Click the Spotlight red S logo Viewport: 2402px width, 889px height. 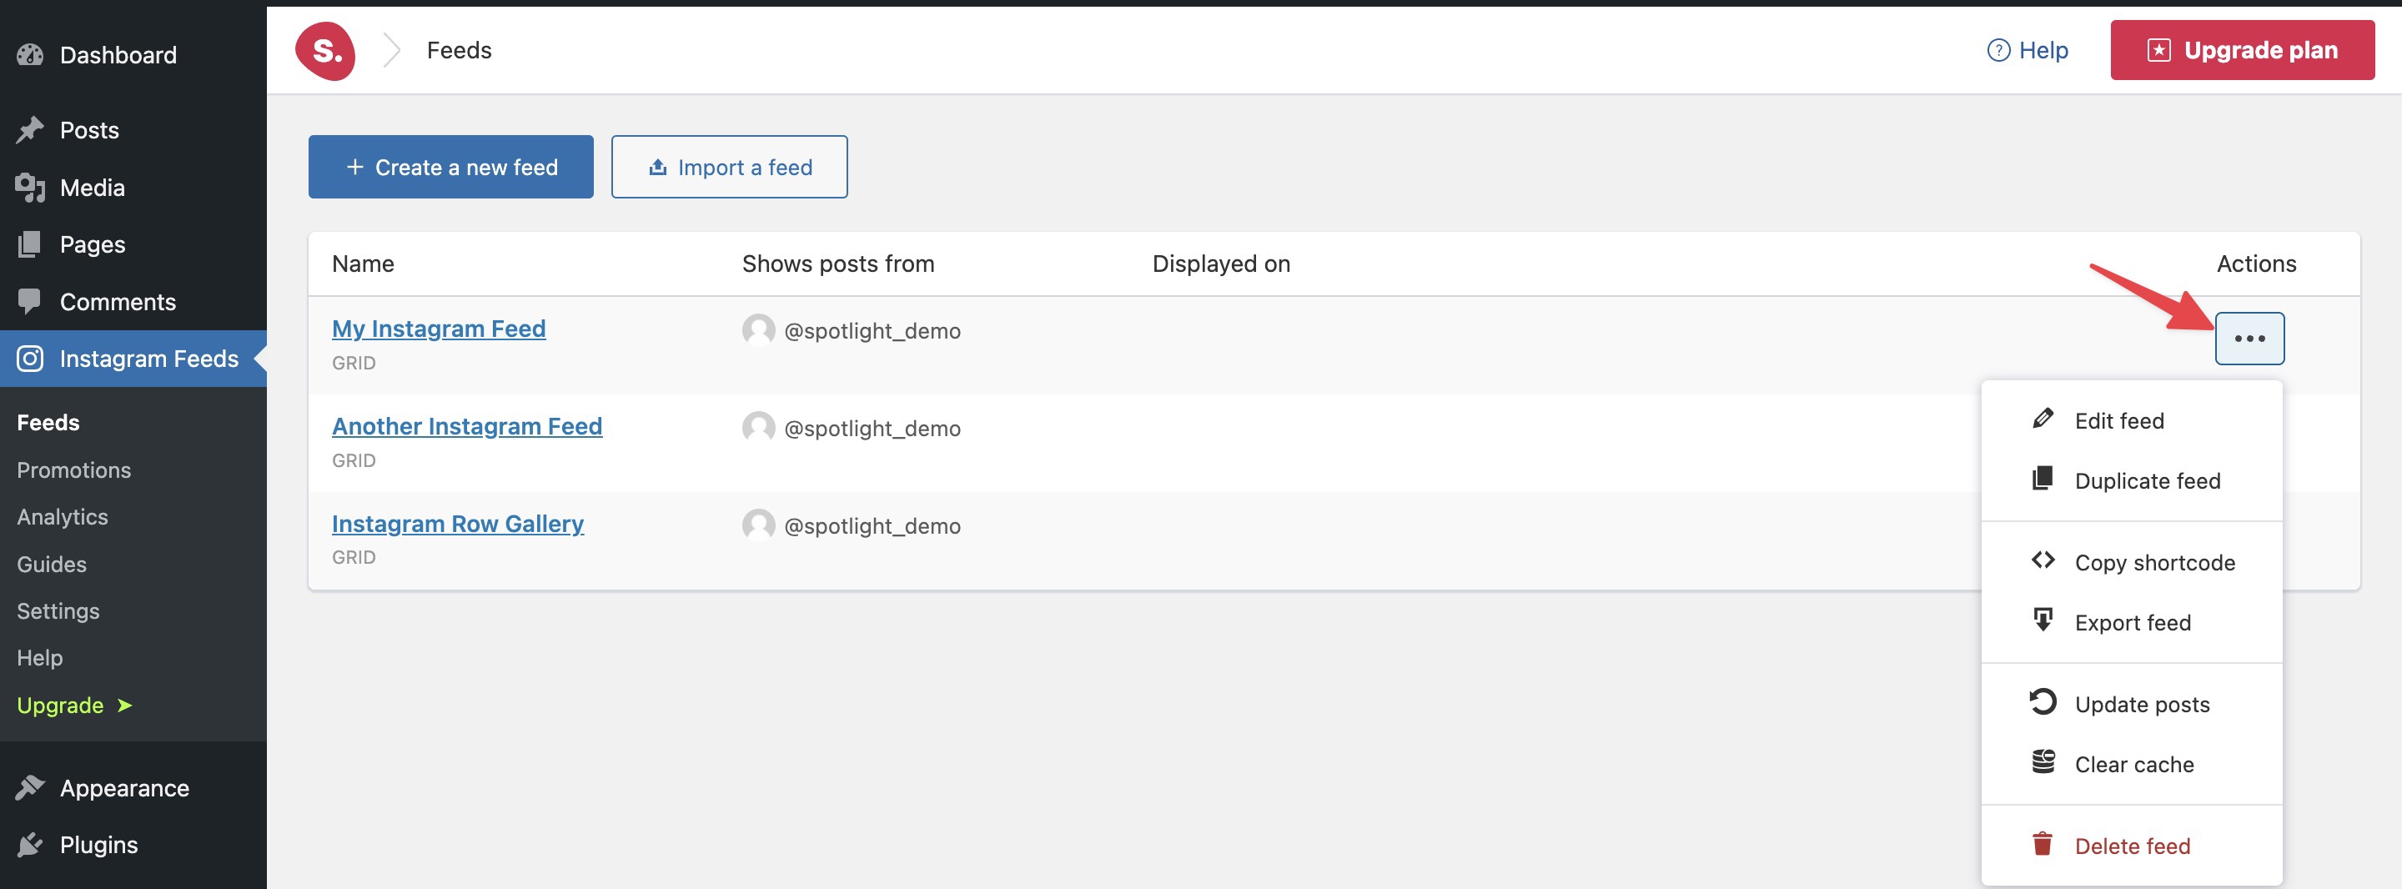click(x=324, y=50)
